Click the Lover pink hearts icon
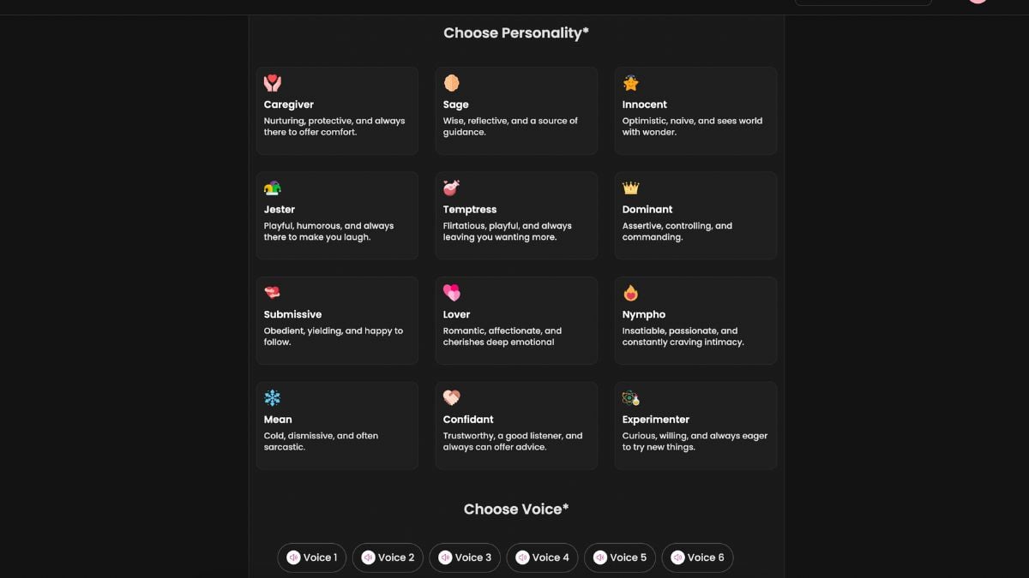The height and width of the screenshot is (578, 1029). tap(452, 293)
